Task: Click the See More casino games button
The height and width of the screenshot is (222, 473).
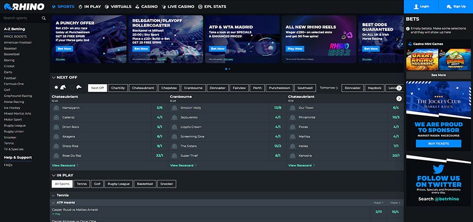Action: (439, 75)
